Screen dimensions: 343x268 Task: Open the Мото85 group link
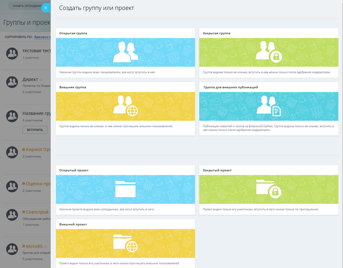(x=34, y=246)
